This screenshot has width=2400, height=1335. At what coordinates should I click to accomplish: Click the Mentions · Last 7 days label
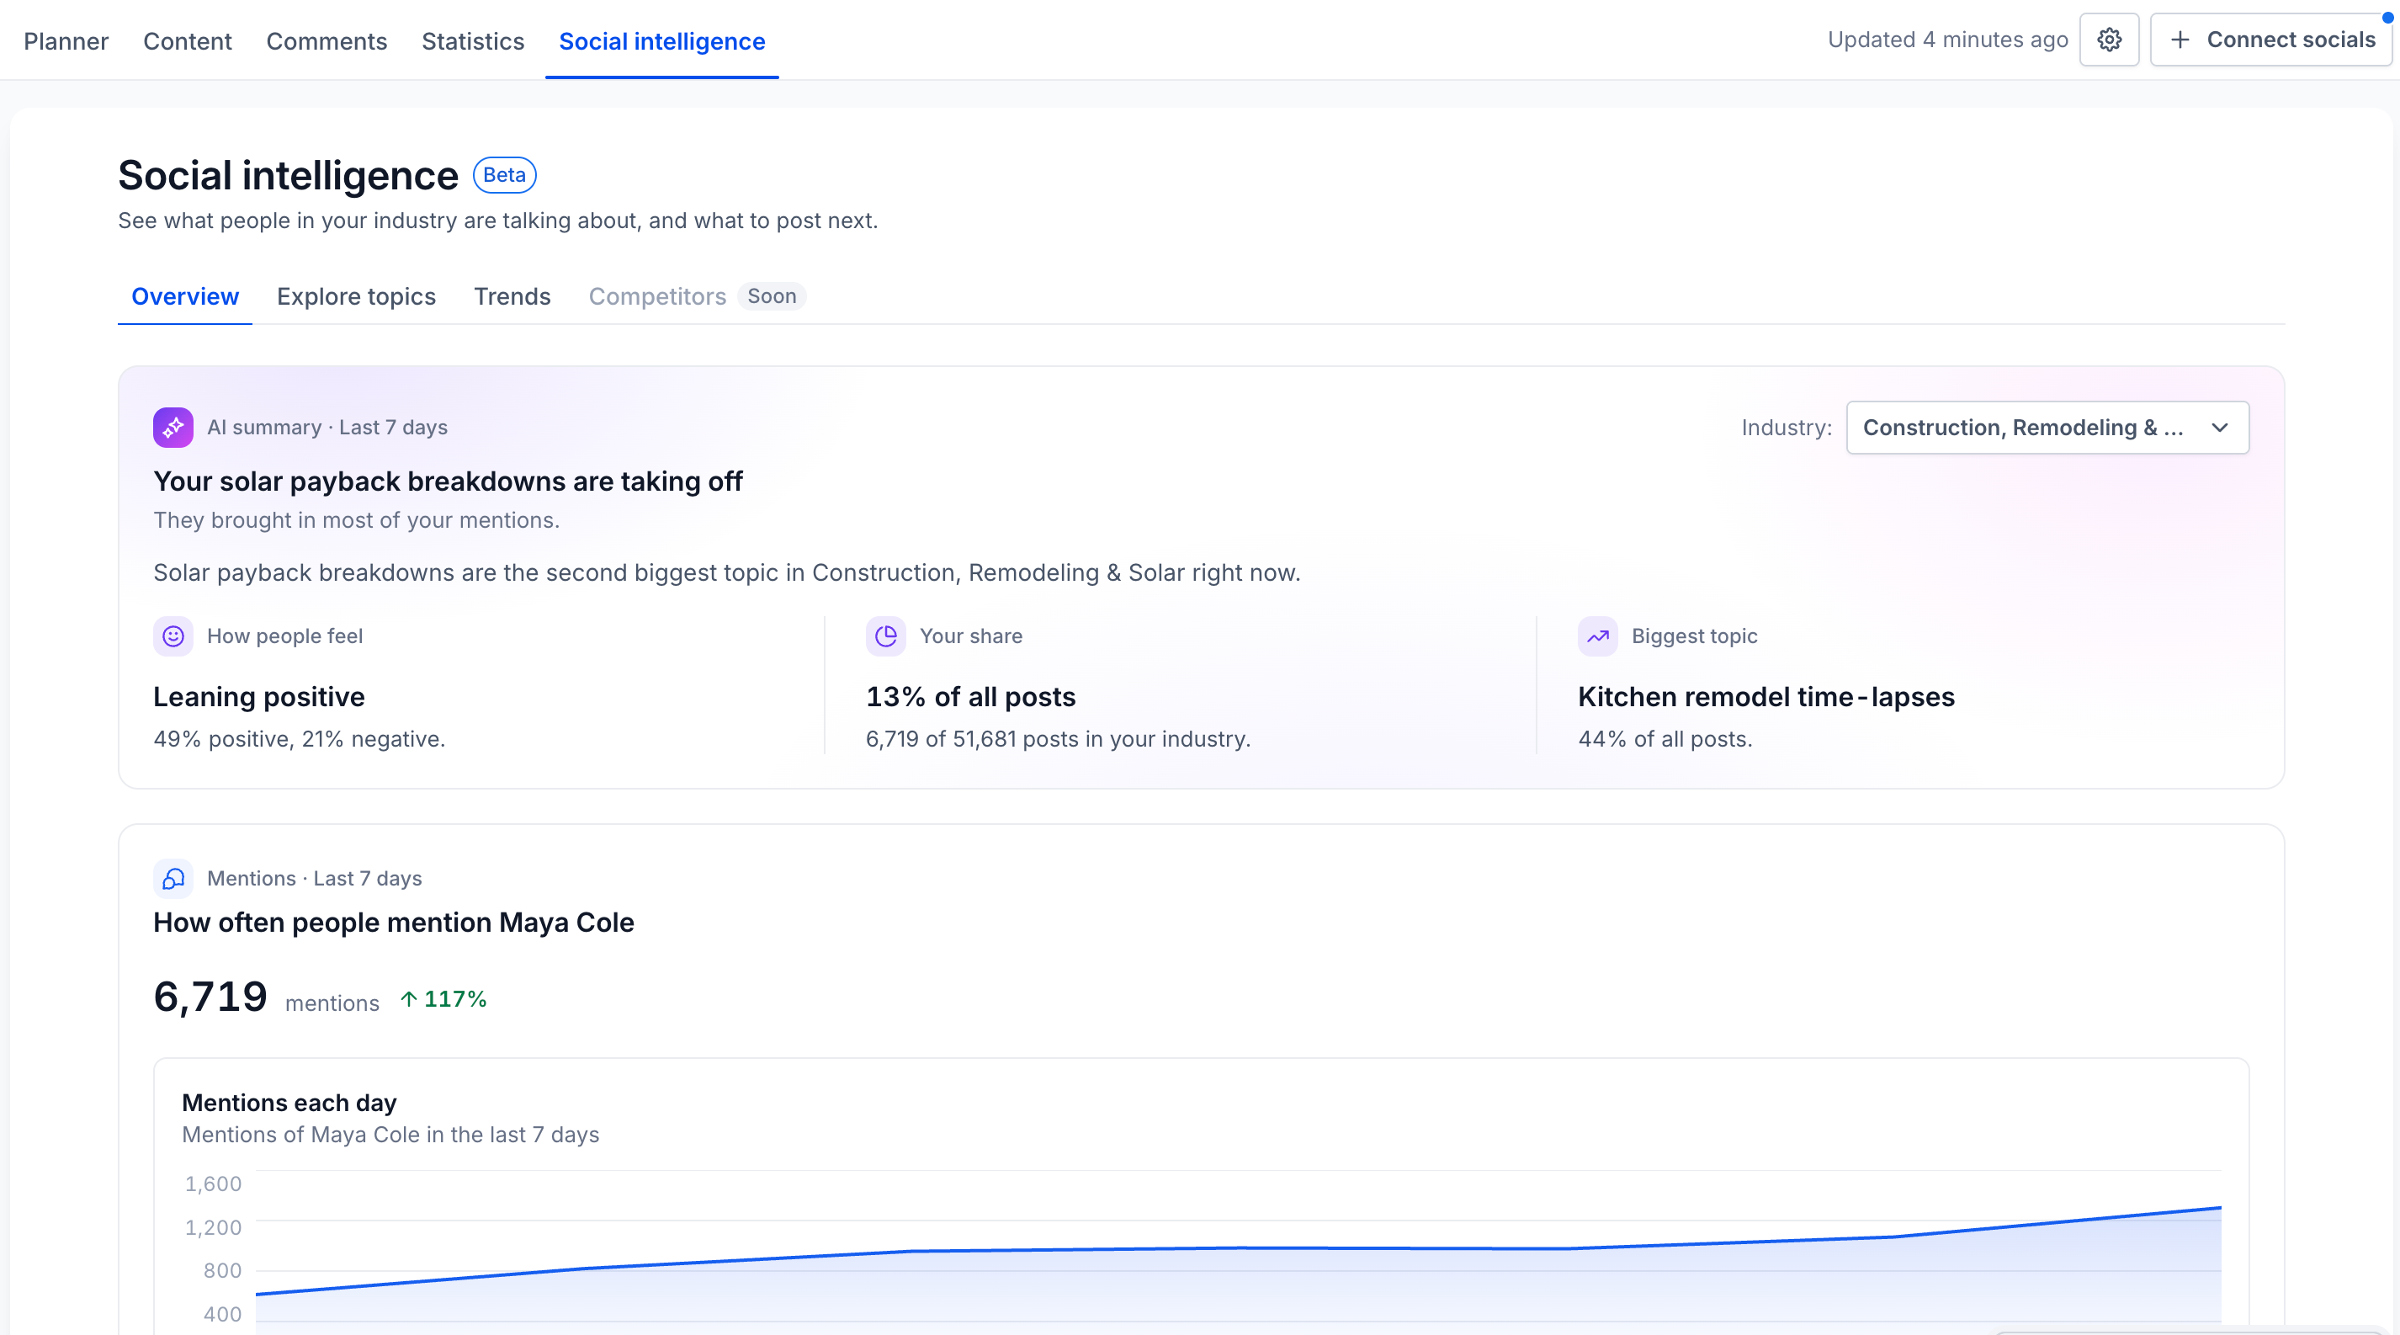coord(314,879)
